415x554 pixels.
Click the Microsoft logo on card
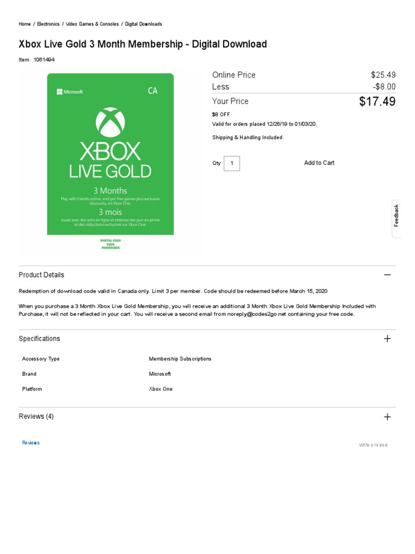coord(70,92)
